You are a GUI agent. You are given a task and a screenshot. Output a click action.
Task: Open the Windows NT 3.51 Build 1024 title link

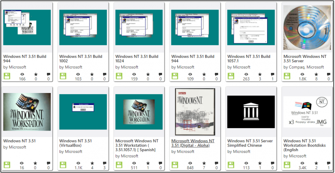137,59
